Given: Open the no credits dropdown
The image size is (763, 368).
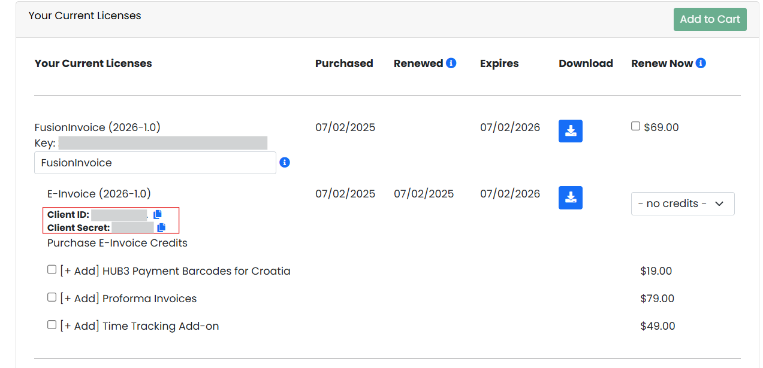Looking at the screenshot, I should (682, 203).
